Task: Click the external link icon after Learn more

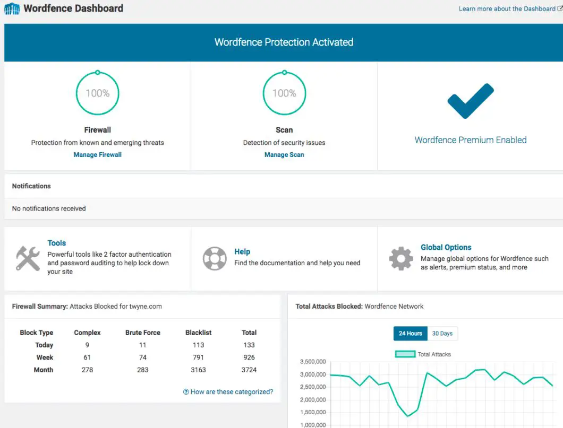Action: pos(560,8)
